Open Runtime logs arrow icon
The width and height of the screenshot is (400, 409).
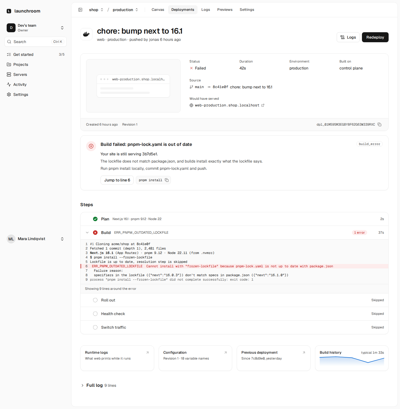(147, 353)
